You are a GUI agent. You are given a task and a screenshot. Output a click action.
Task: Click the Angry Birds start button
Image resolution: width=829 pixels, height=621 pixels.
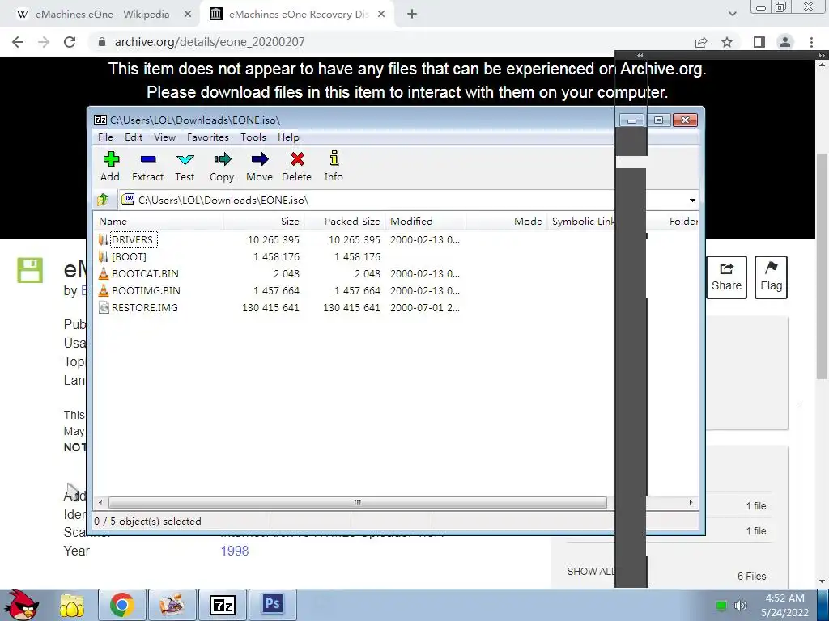(x=22, y=605)
